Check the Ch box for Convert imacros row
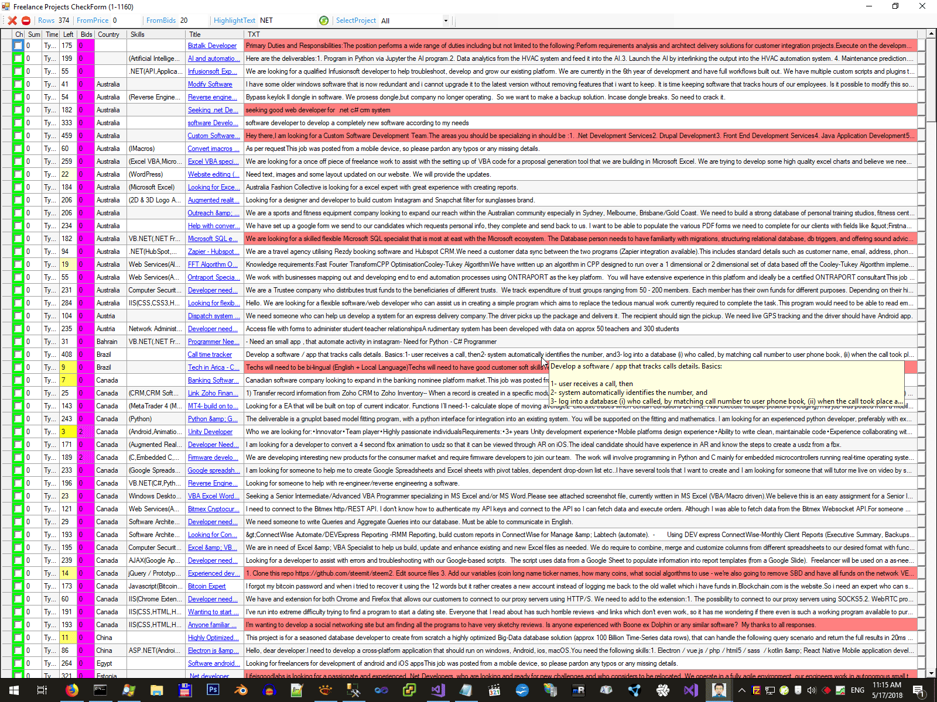This screenshot has height=702, width=937. point(18,149)
